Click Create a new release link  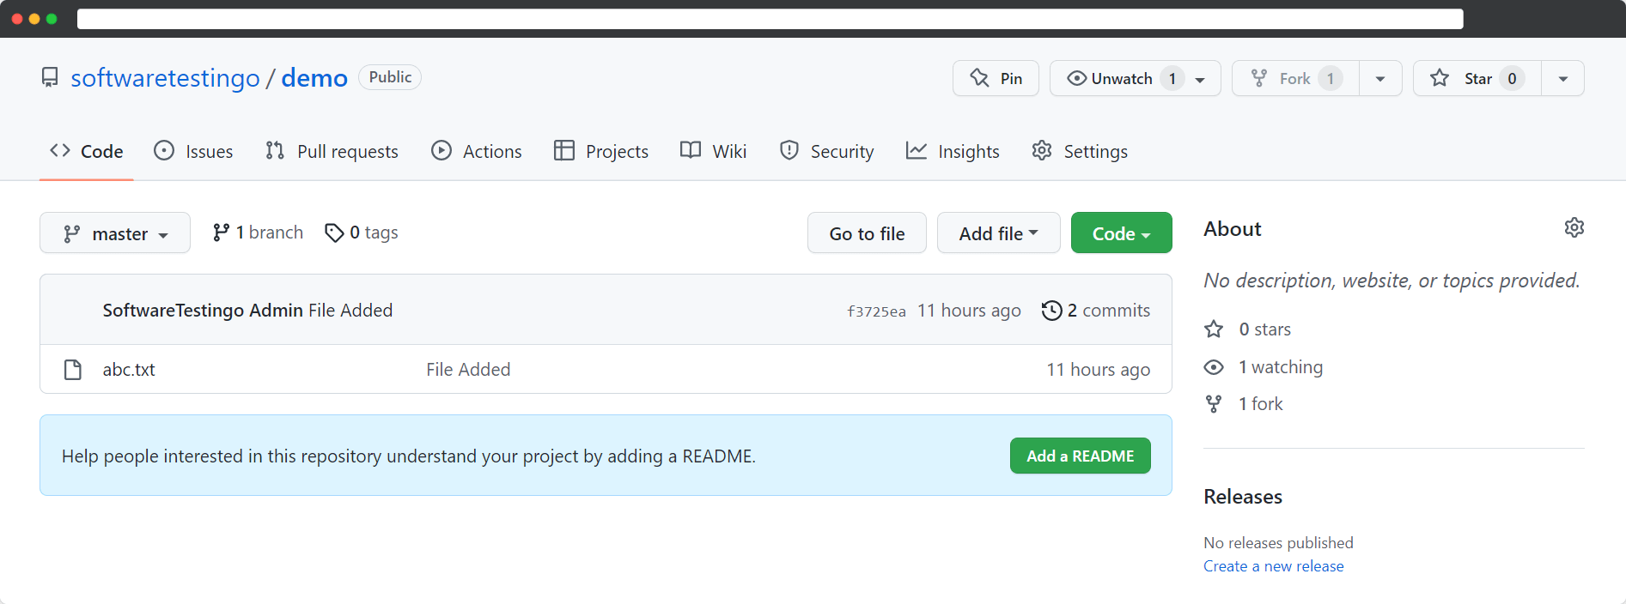pyautogui.click(x=1274, y=566)
